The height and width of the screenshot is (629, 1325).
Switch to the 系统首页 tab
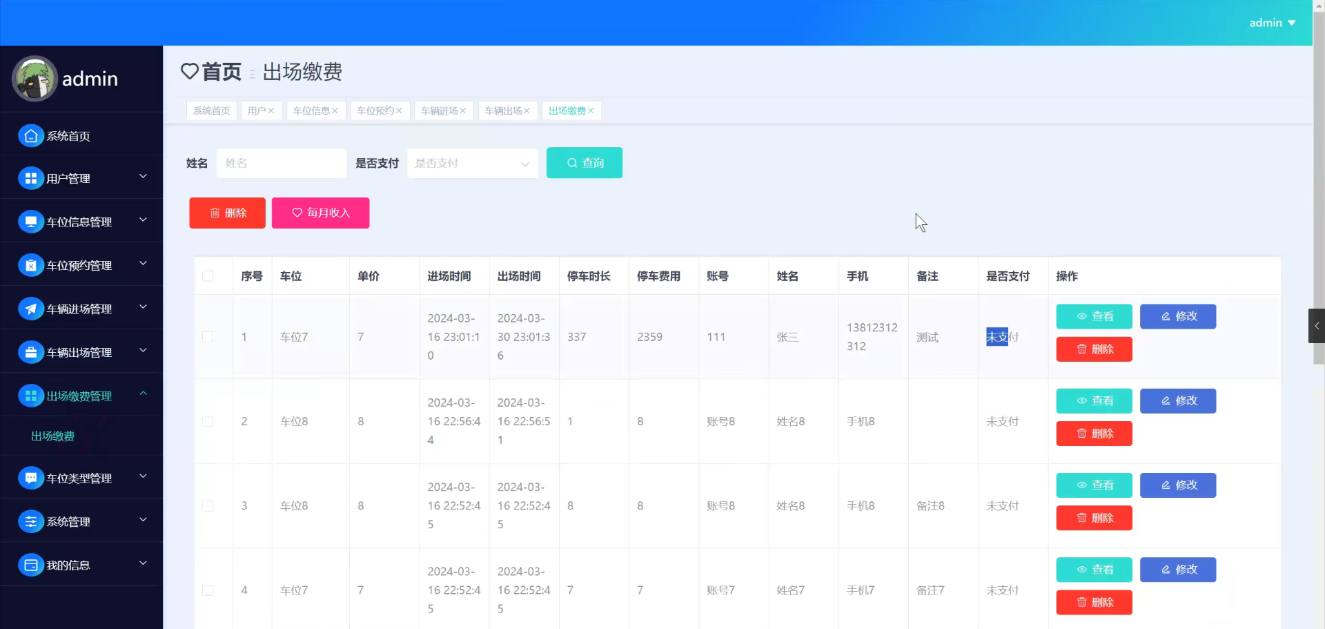(x=212, y=111)
